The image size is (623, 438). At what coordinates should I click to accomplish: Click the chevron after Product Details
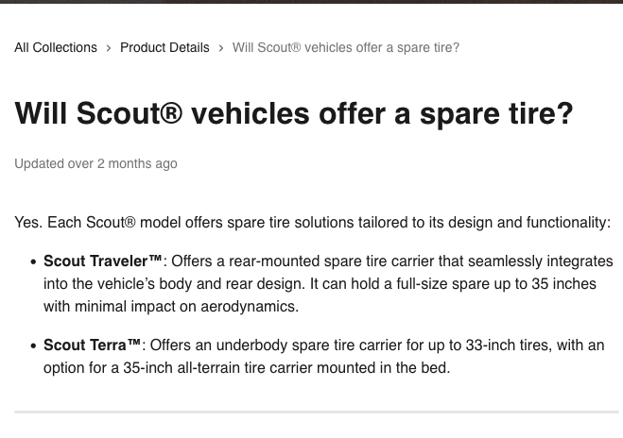[x=221, y=47]
